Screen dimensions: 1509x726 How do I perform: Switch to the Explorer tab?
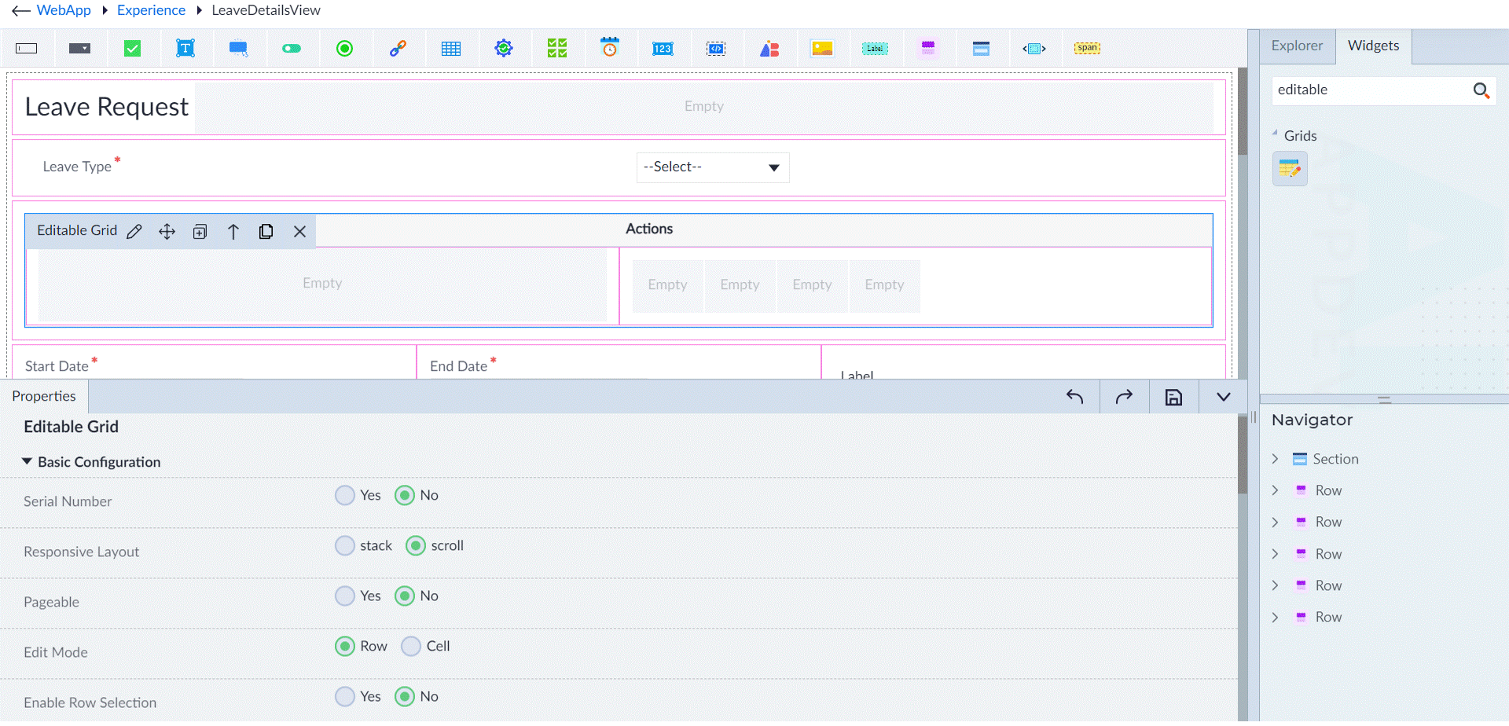click(x=1297, y=46)
